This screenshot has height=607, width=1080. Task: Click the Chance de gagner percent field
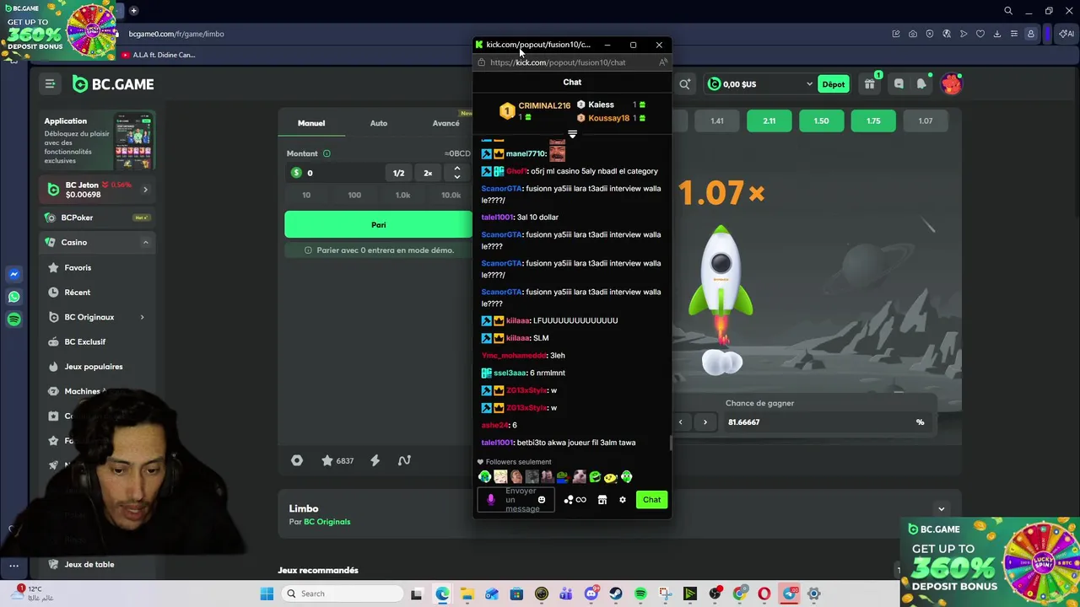pos(825,422)
